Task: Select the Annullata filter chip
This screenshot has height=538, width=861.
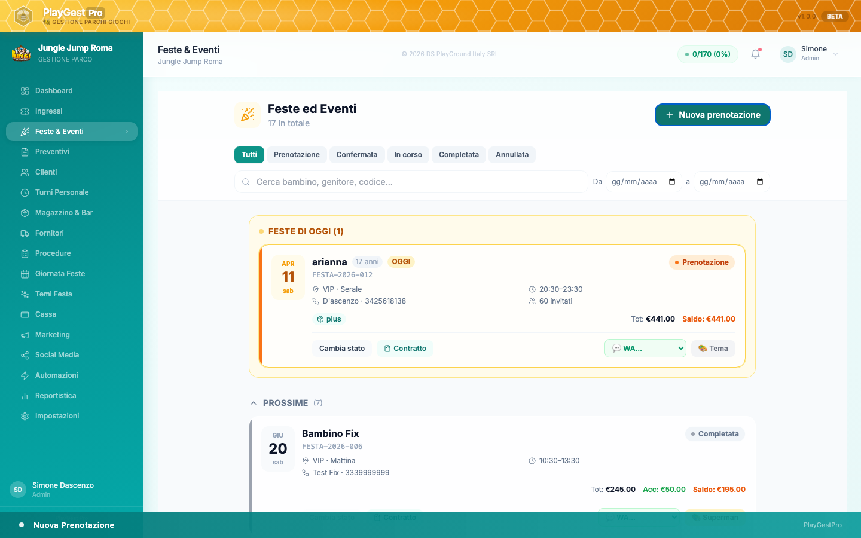Action: click(x=512, y=155)
